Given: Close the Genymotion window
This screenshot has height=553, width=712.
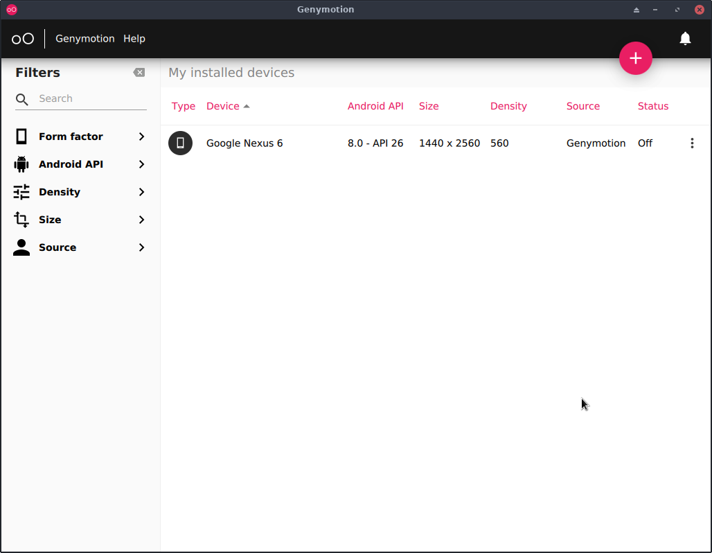Looking at the screenshot, I should [x=700, y=10].
